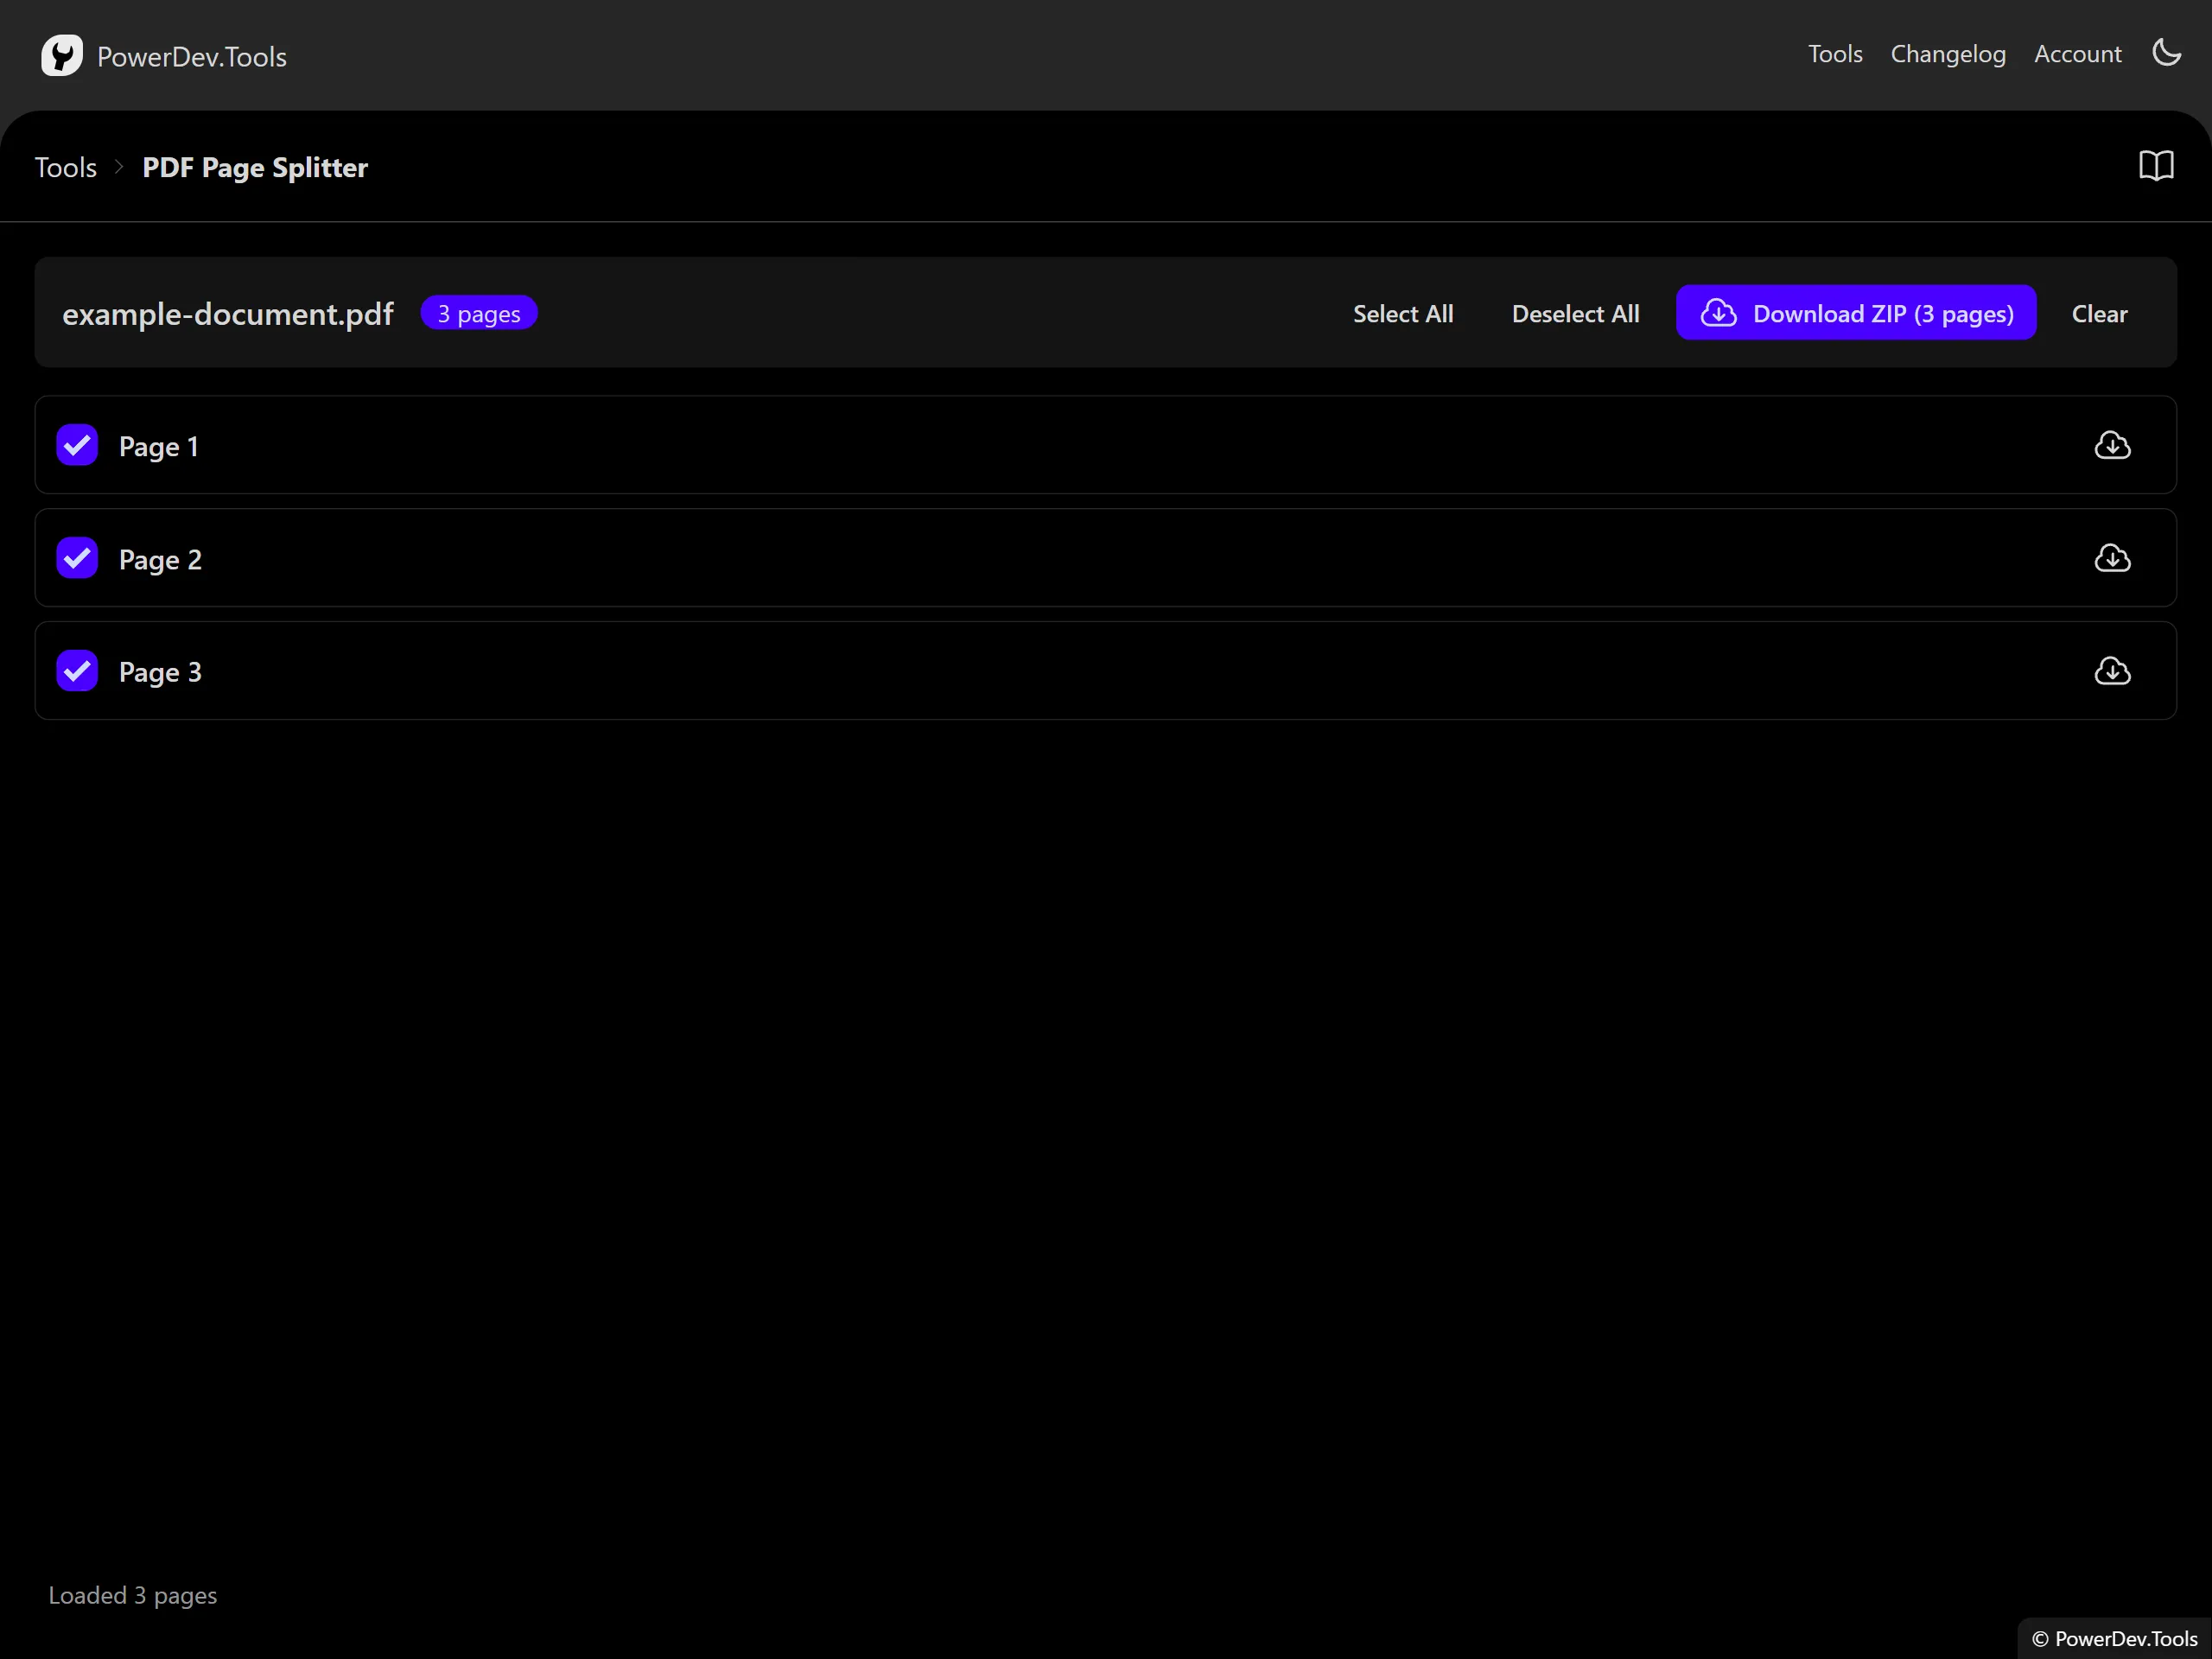Open the Tools menu in the header
Screen dimensions: 2212x1659
[1834, 54]
